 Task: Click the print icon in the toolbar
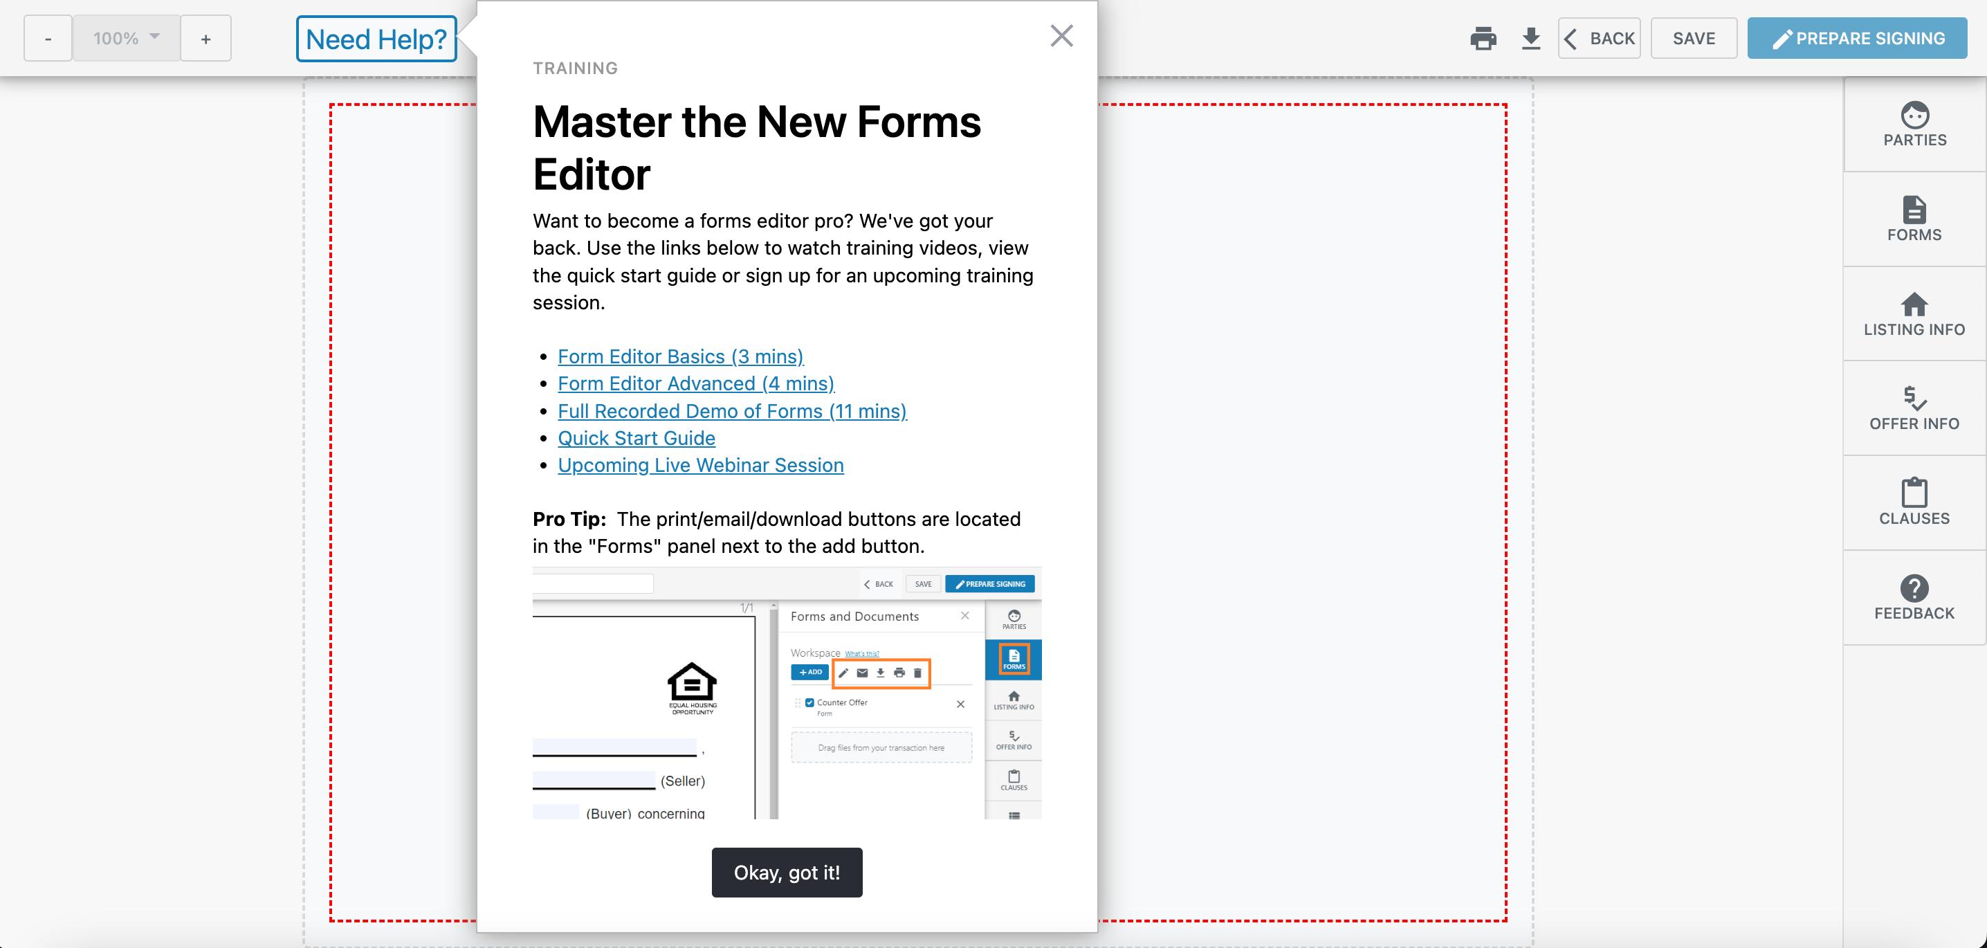coord(1483,39)
